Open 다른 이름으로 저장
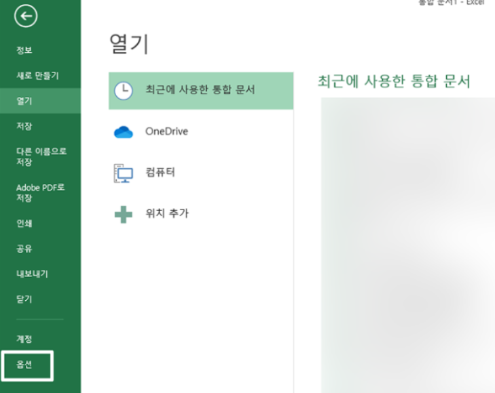Viewport: 495px width, 393px height. (41, 157)
